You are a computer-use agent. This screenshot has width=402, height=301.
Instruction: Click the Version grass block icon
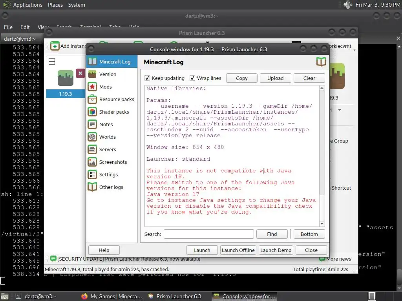(x=92, y=74)
